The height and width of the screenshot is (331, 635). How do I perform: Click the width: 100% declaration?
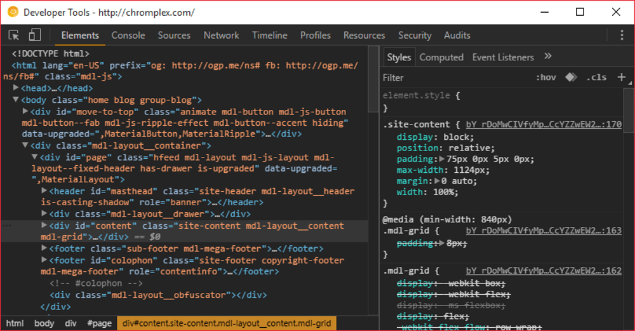click(x=427, y=192)
